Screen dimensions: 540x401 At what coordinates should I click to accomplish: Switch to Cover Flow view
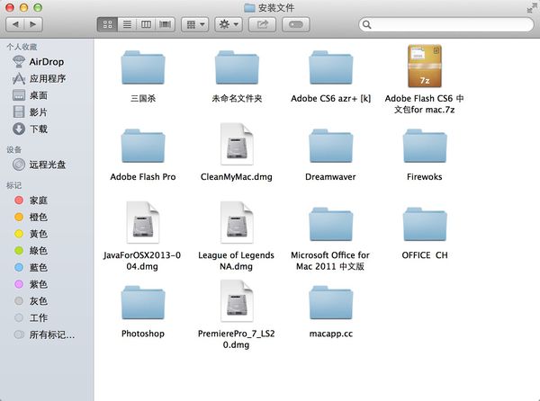click(x=165, y=24)
